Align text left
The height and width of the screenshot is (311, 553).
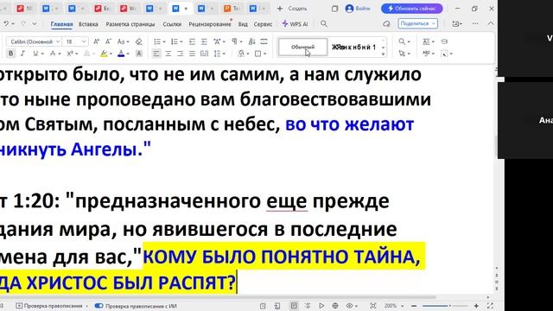[x=156, y=54]
